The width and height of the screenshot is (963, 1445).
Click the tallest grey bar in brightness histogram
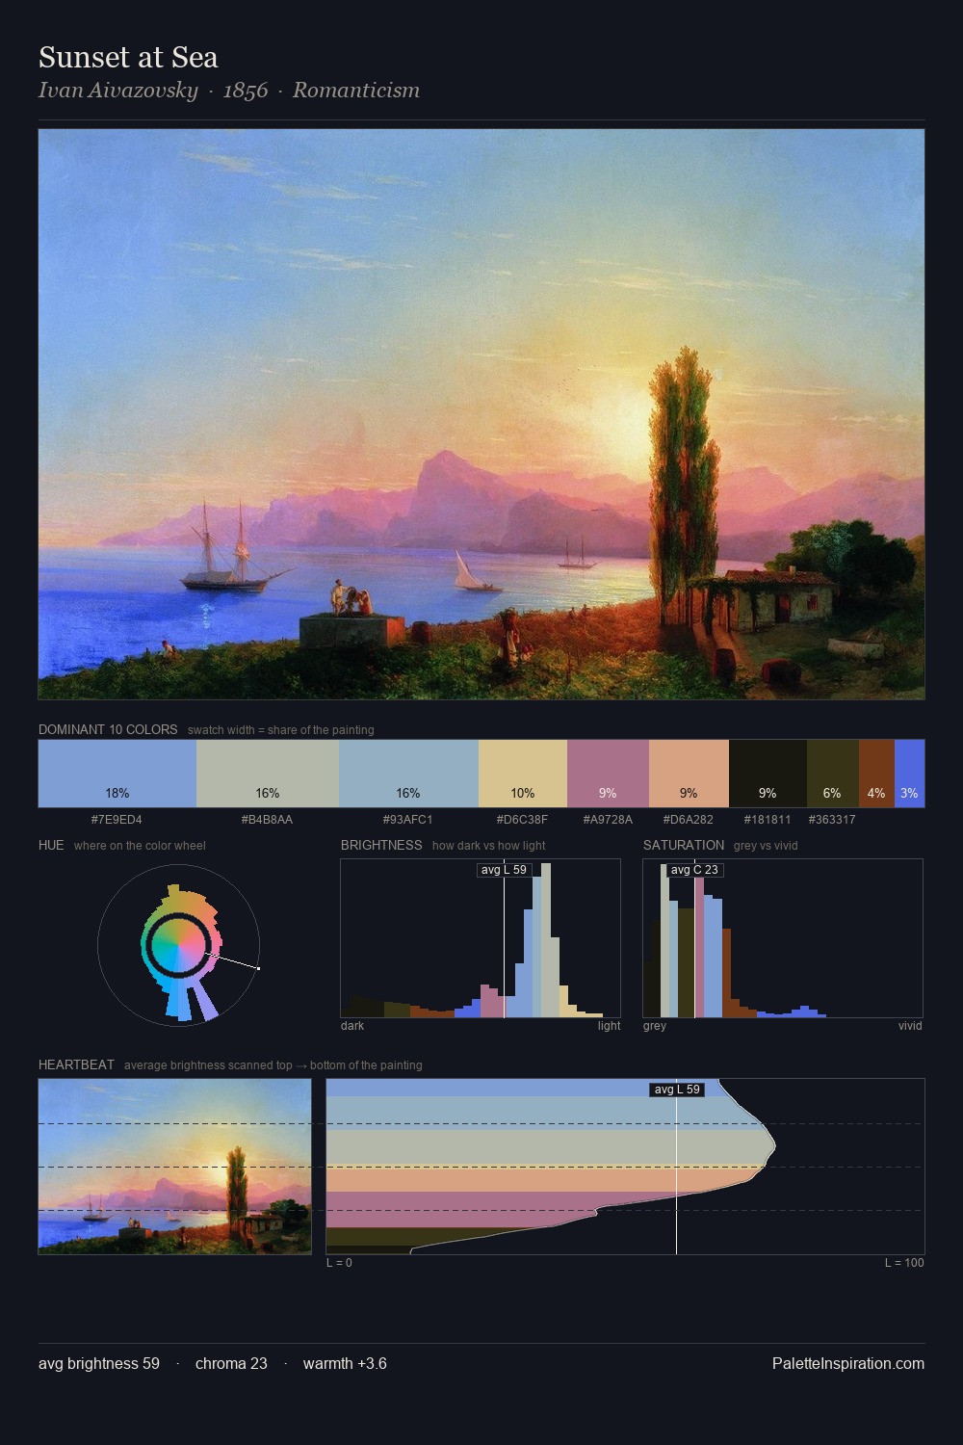546,939
